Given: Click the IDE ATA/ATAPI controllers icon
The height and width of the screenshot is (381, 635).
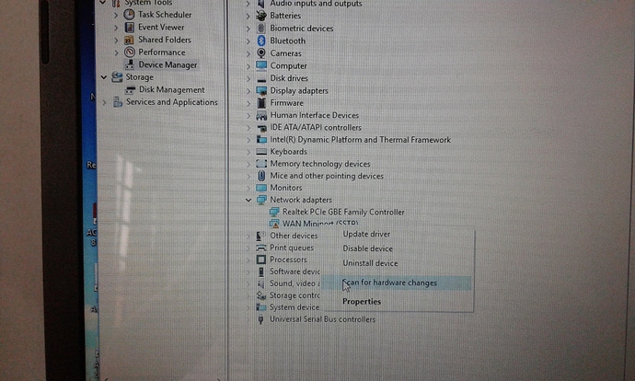Looking at the screenshot, I should (261, 128).
